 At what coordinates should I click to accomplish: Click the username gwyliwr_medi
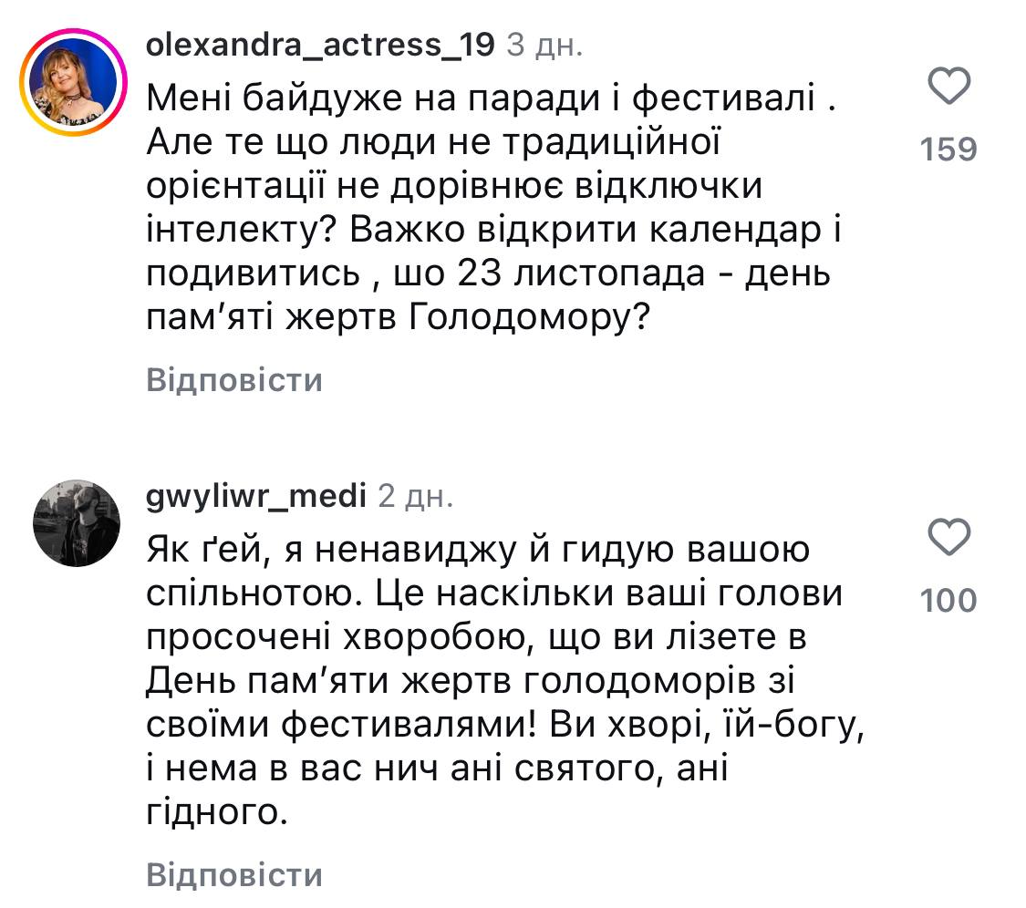[255, 496]
